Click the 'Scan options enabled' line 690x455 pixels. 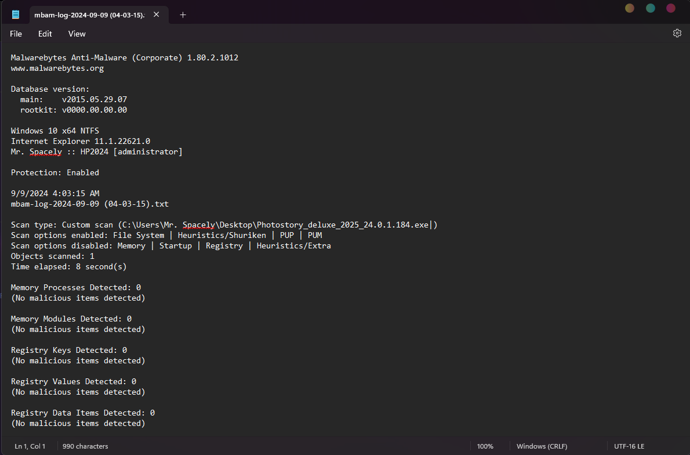166,235
